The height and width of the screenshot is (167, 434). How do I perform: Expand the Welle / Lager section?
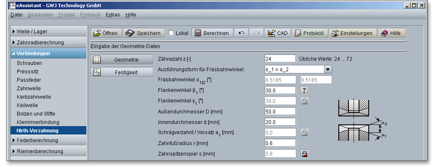point(48,32)
